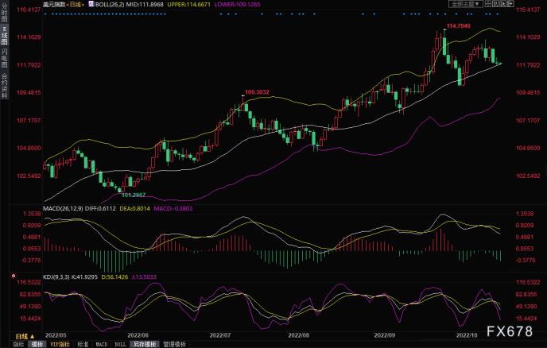The image size is (547, 348).
Task: Click the purple BOLL indicator icon
Action: click(x=91, y=4)
